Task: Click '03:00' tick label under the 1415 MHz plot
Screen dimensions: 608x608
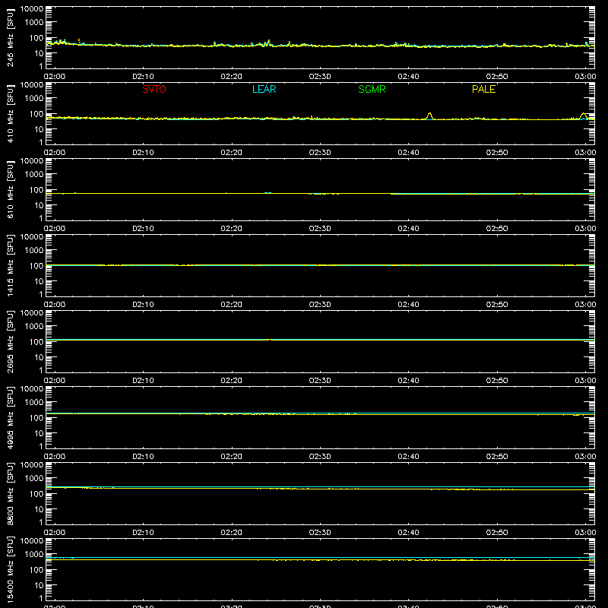Action: (585, 305)
